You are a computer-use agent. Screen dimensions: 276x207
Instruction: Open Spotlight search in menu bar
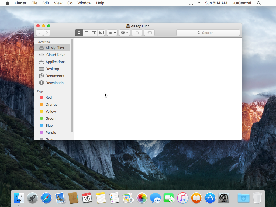259,3
